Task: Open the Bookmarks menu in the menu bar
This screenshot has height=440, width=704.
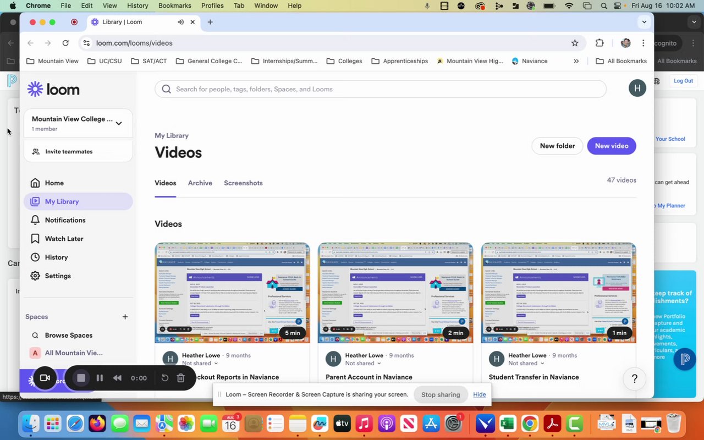Action: click(x=175, y=5)
